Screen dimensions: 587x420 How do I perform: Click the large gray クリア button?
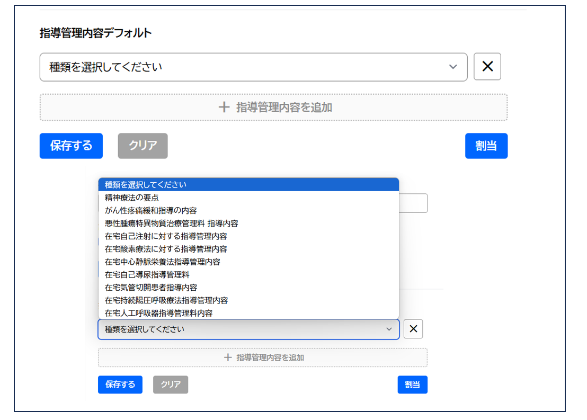point(143,146)
